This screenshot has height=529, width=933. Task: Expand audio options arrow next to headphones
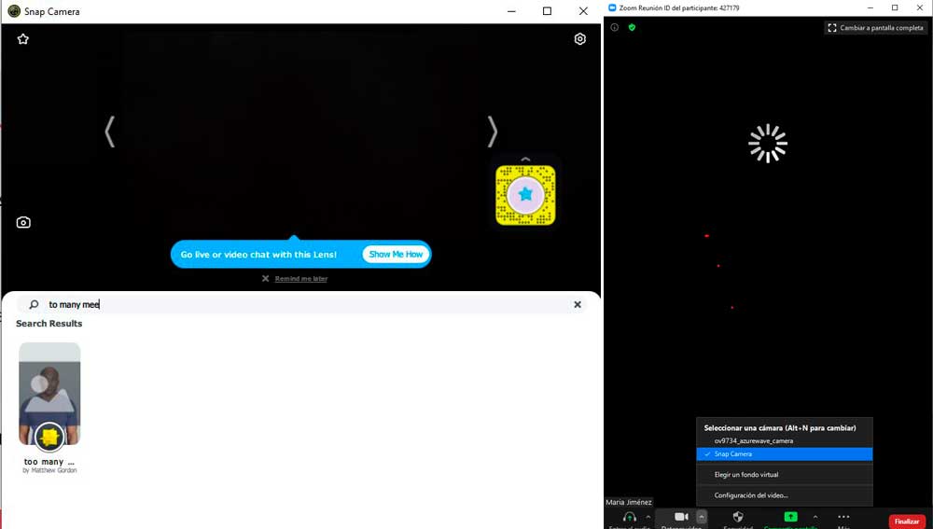tap(648, 517)
